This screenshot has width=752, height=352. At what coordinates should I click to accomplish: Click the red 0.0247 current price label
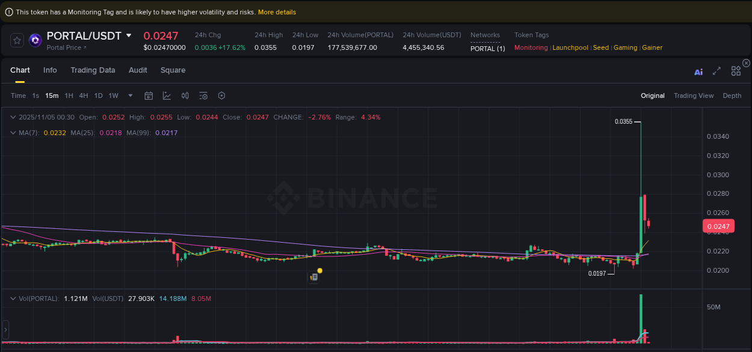click(719, 226)
